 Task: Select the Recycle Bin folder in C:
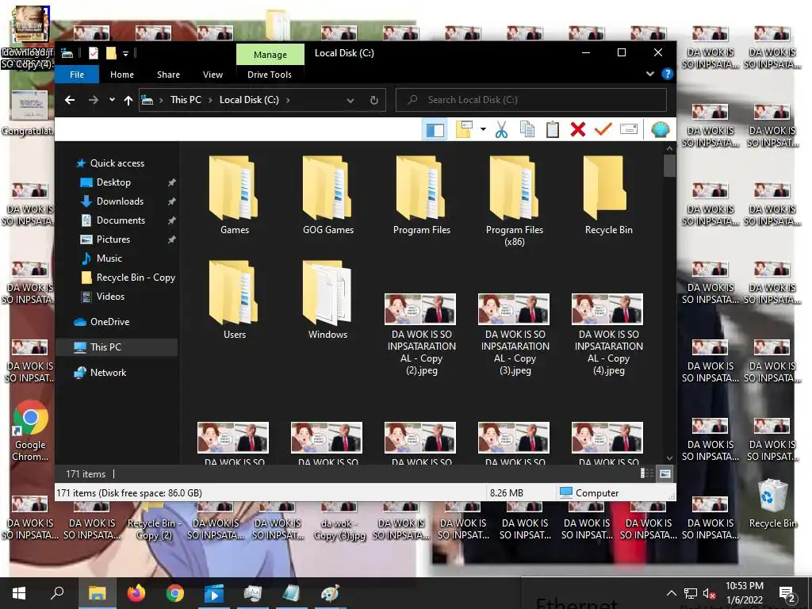(x=608, y=195)
